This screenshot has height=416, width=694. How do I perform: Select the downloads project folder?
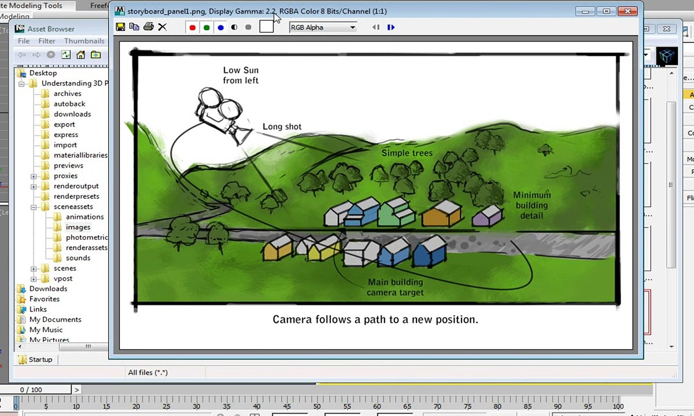[x=72, y=114]
